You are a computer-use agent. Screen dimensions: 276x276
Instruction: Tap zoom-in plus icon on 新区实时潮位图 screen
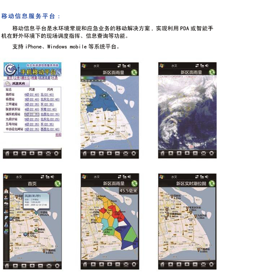pos(187,265)
